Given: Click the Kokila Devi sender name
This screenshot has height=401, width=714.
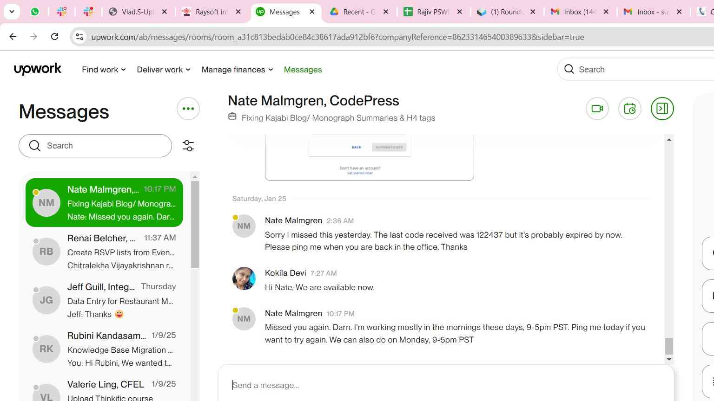Looking at the screenshot, I should (x=285, y=273).
